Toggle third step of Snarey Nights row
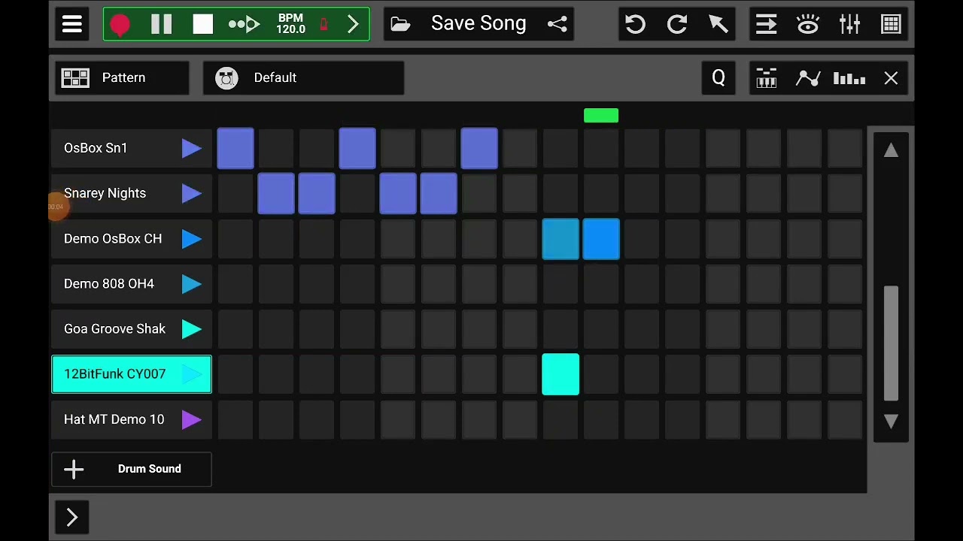Screen dimensions: 963x541 pos(317,193)
